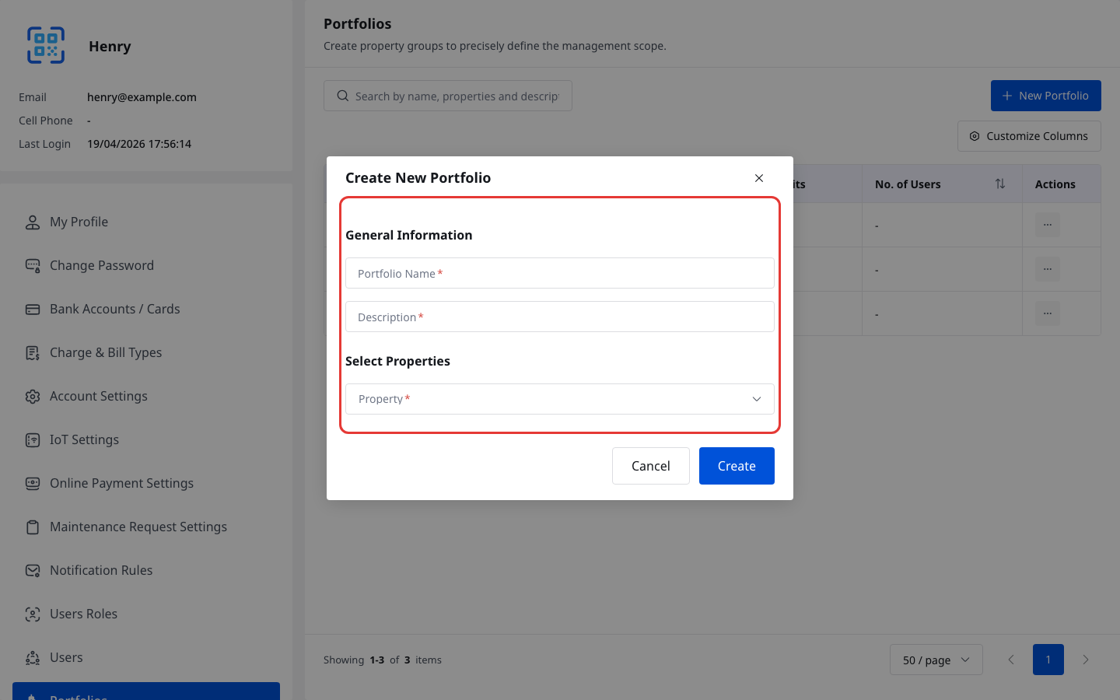This screenshot has width=1120, height=700.
Task: Click the Maintenance Request clipboard icon
Action: tap(33, 527)
